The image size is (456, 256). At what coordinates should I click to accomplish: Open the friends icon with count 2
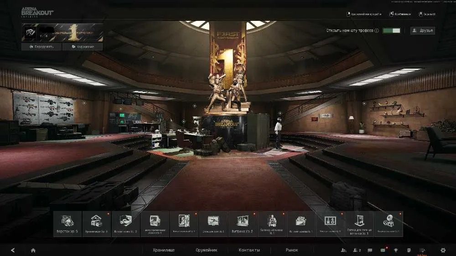pos(357,250)
